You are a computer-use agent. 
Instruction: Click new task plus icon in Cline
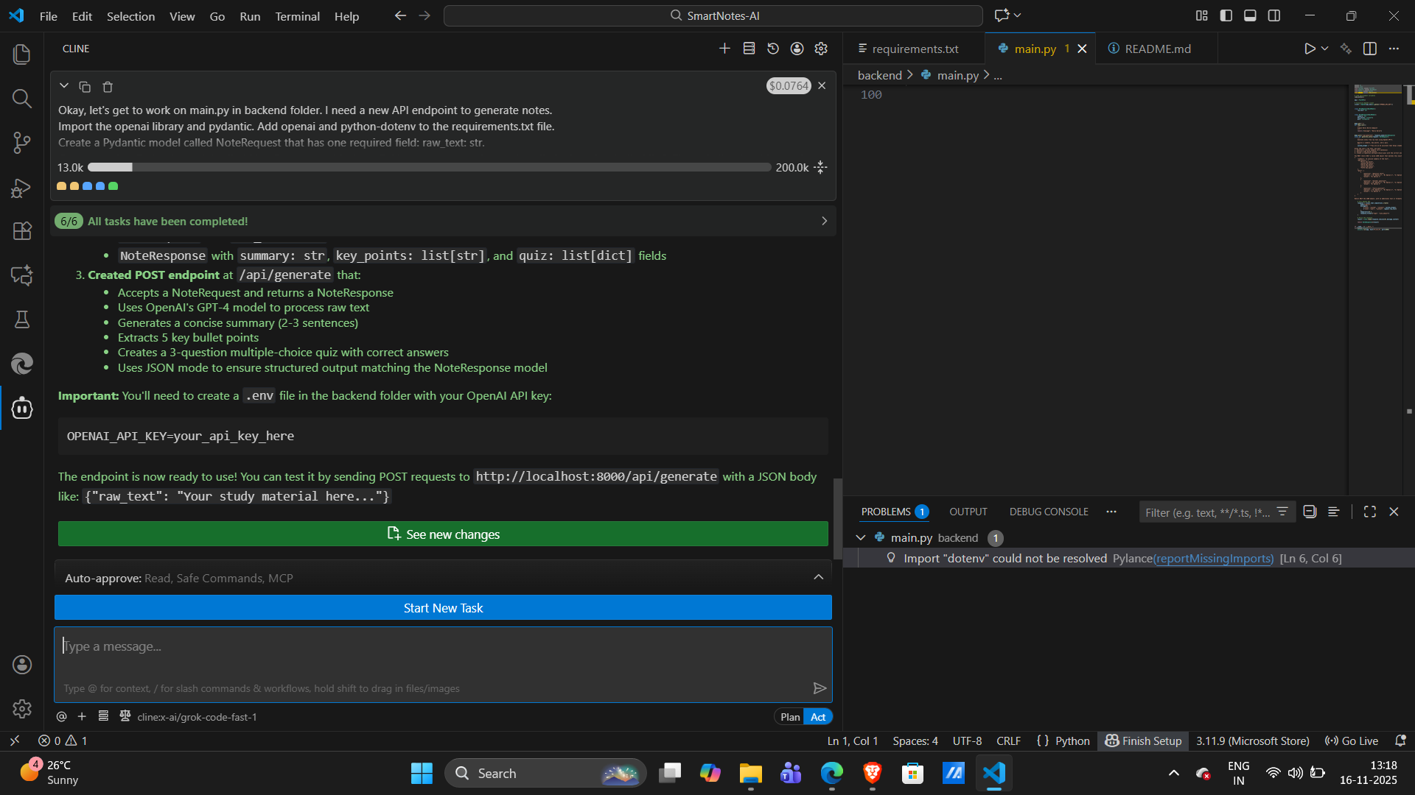724,49
